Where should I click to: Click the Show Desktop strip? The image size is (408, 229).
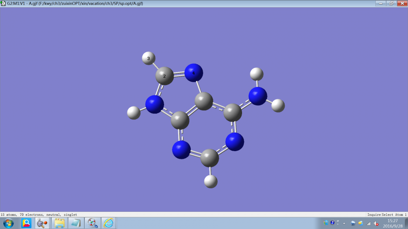[406, 223]
